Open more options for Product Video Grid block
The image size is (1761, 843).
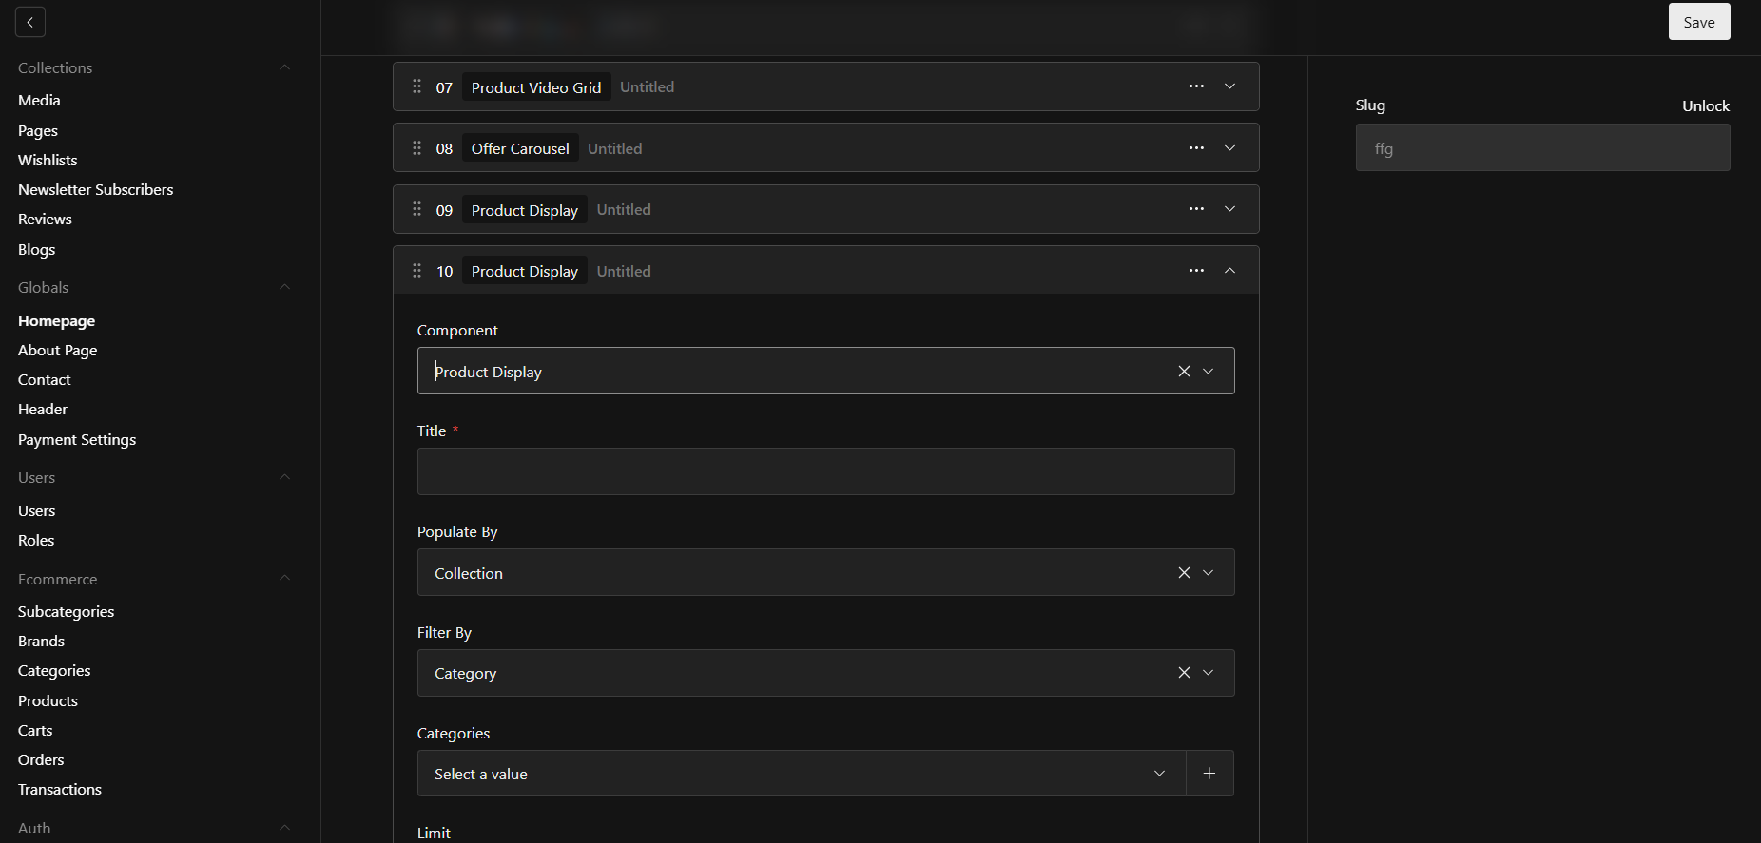(1196, 86)
